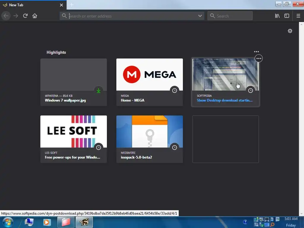304x228 pixels.
Task: Click the LEE-SOFT source label
Action: point(51,153)
